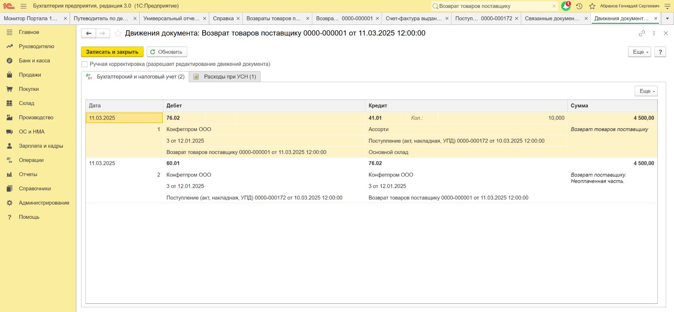This screenshot has width=674, height=312.
Task: Click the Дебет column header
Action: 264,105
